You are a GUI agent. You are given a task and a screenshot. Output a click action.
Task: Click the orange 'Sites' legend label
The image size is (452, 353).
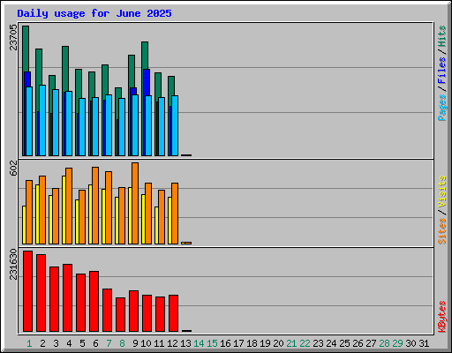tap(441, 231)
